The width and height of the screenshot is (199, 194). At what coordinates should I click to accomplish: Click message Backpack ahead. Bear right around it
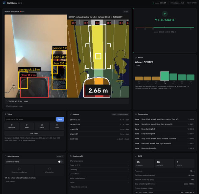pos(164,144)
